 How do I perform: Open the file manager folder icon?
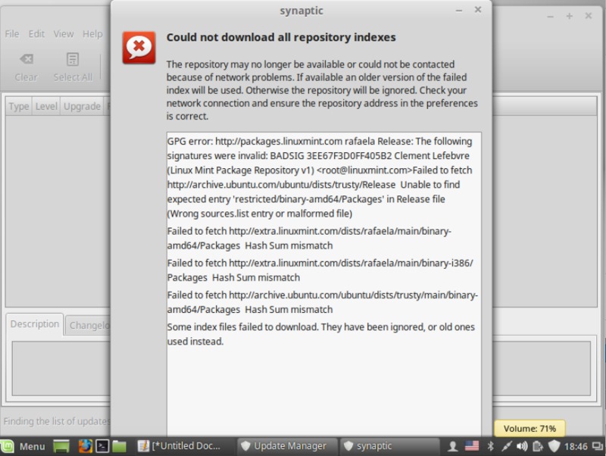(119, 446)
